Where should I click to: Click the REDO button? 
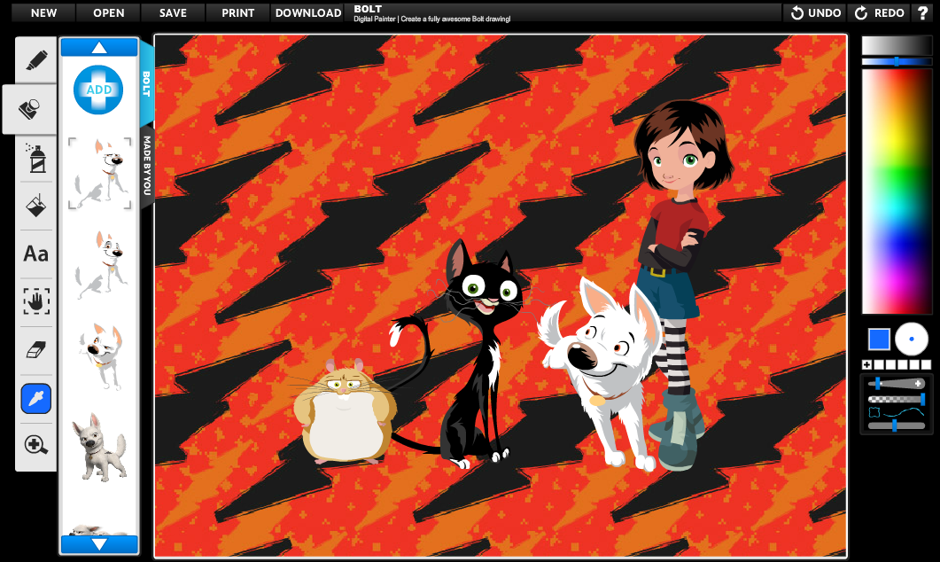pos(879,12)
